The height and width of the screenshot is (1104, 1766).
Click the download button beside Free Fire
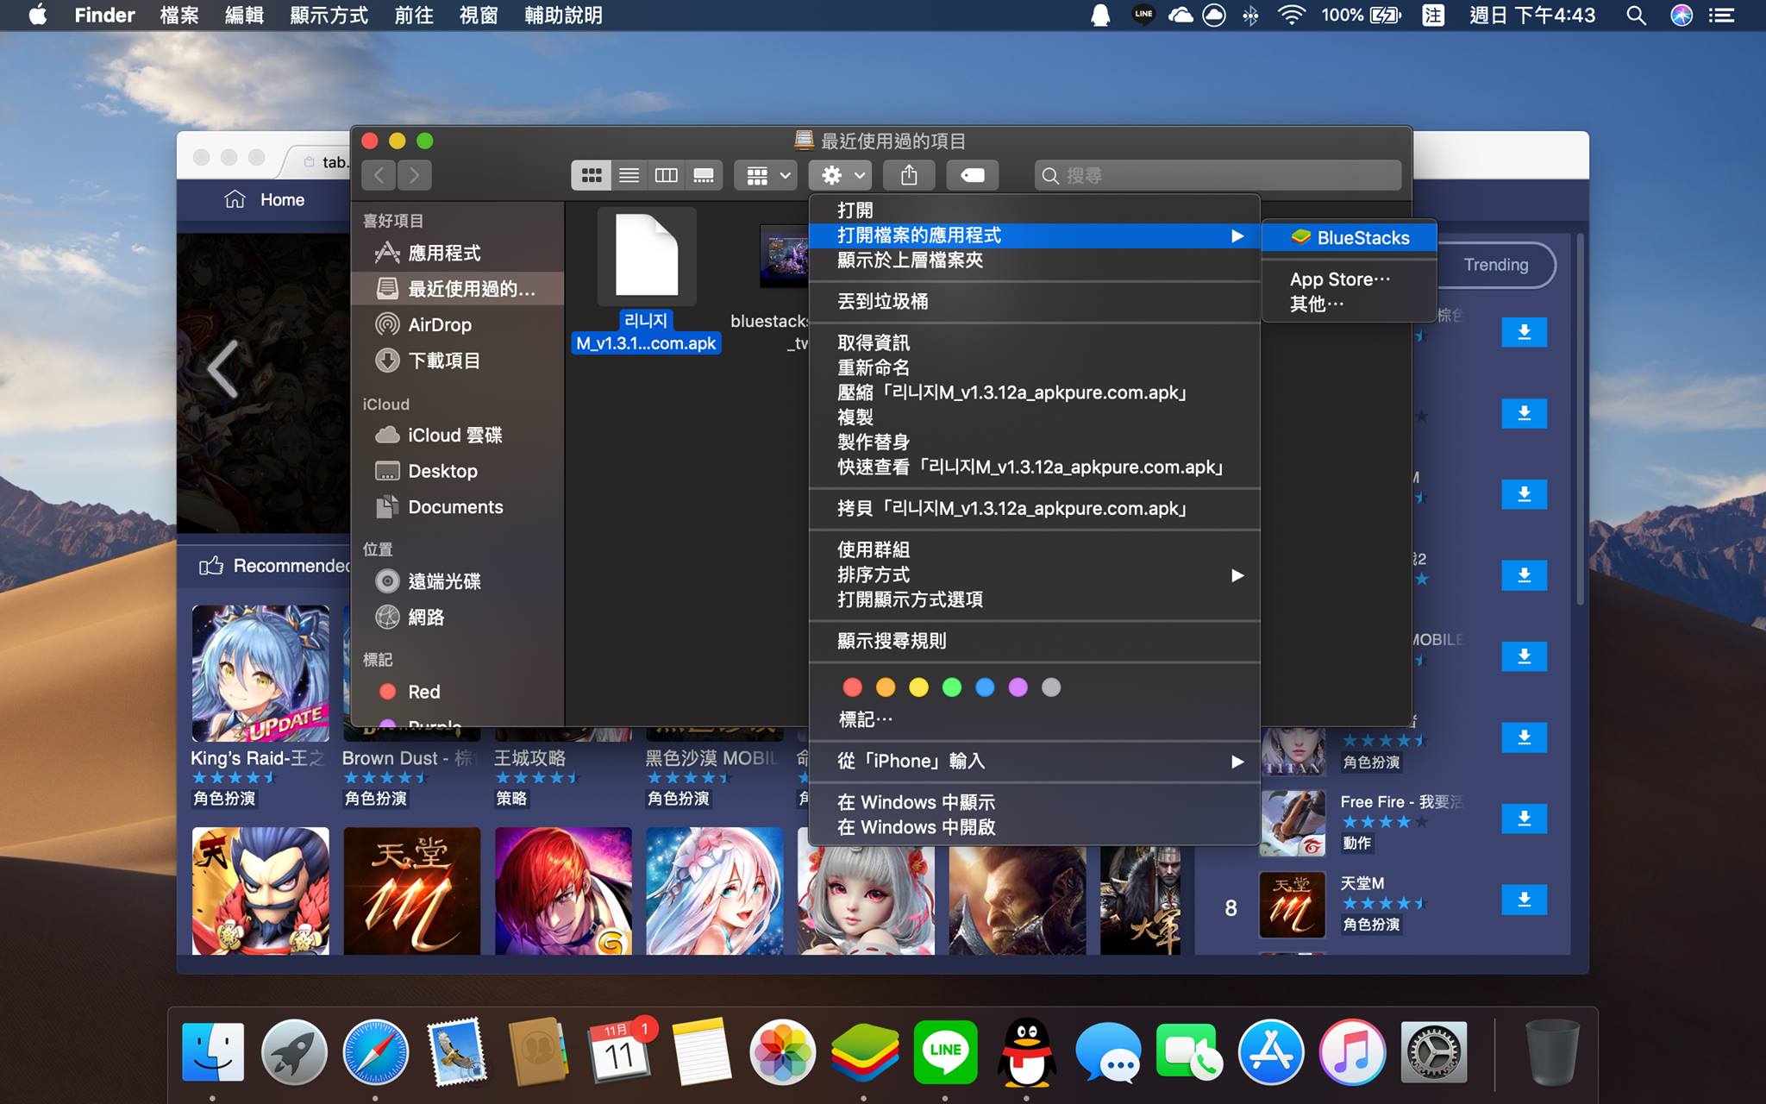[1524, 819]
